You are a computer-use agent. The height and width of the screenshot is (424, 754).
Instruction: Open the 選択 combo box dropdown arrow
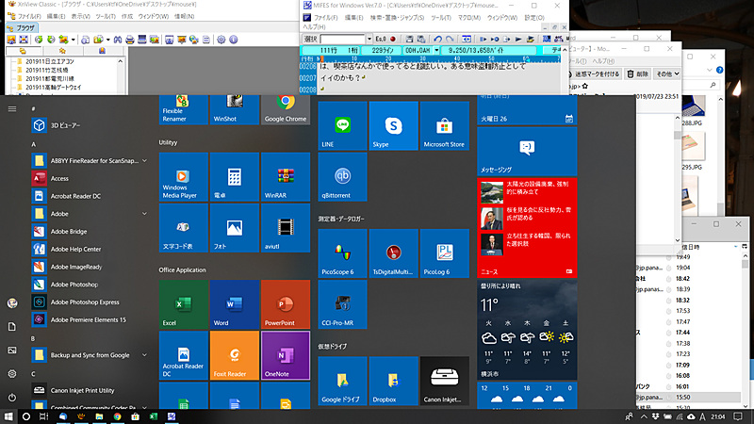pos(369,39)
